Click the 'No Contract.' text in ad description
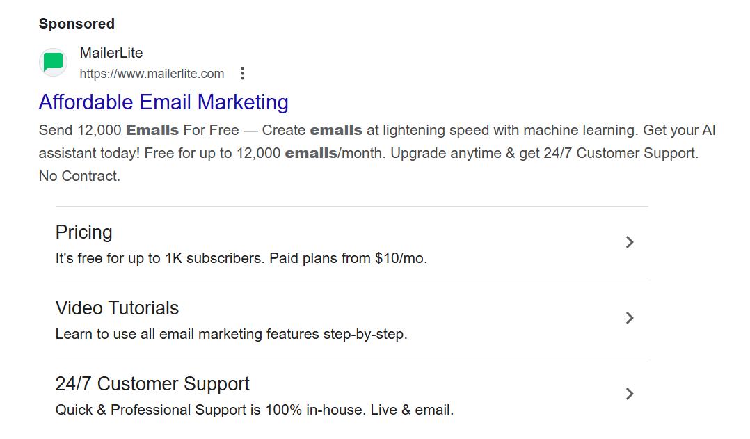The height and width of the screenshot is (439, 750). [x=79, y=176]
